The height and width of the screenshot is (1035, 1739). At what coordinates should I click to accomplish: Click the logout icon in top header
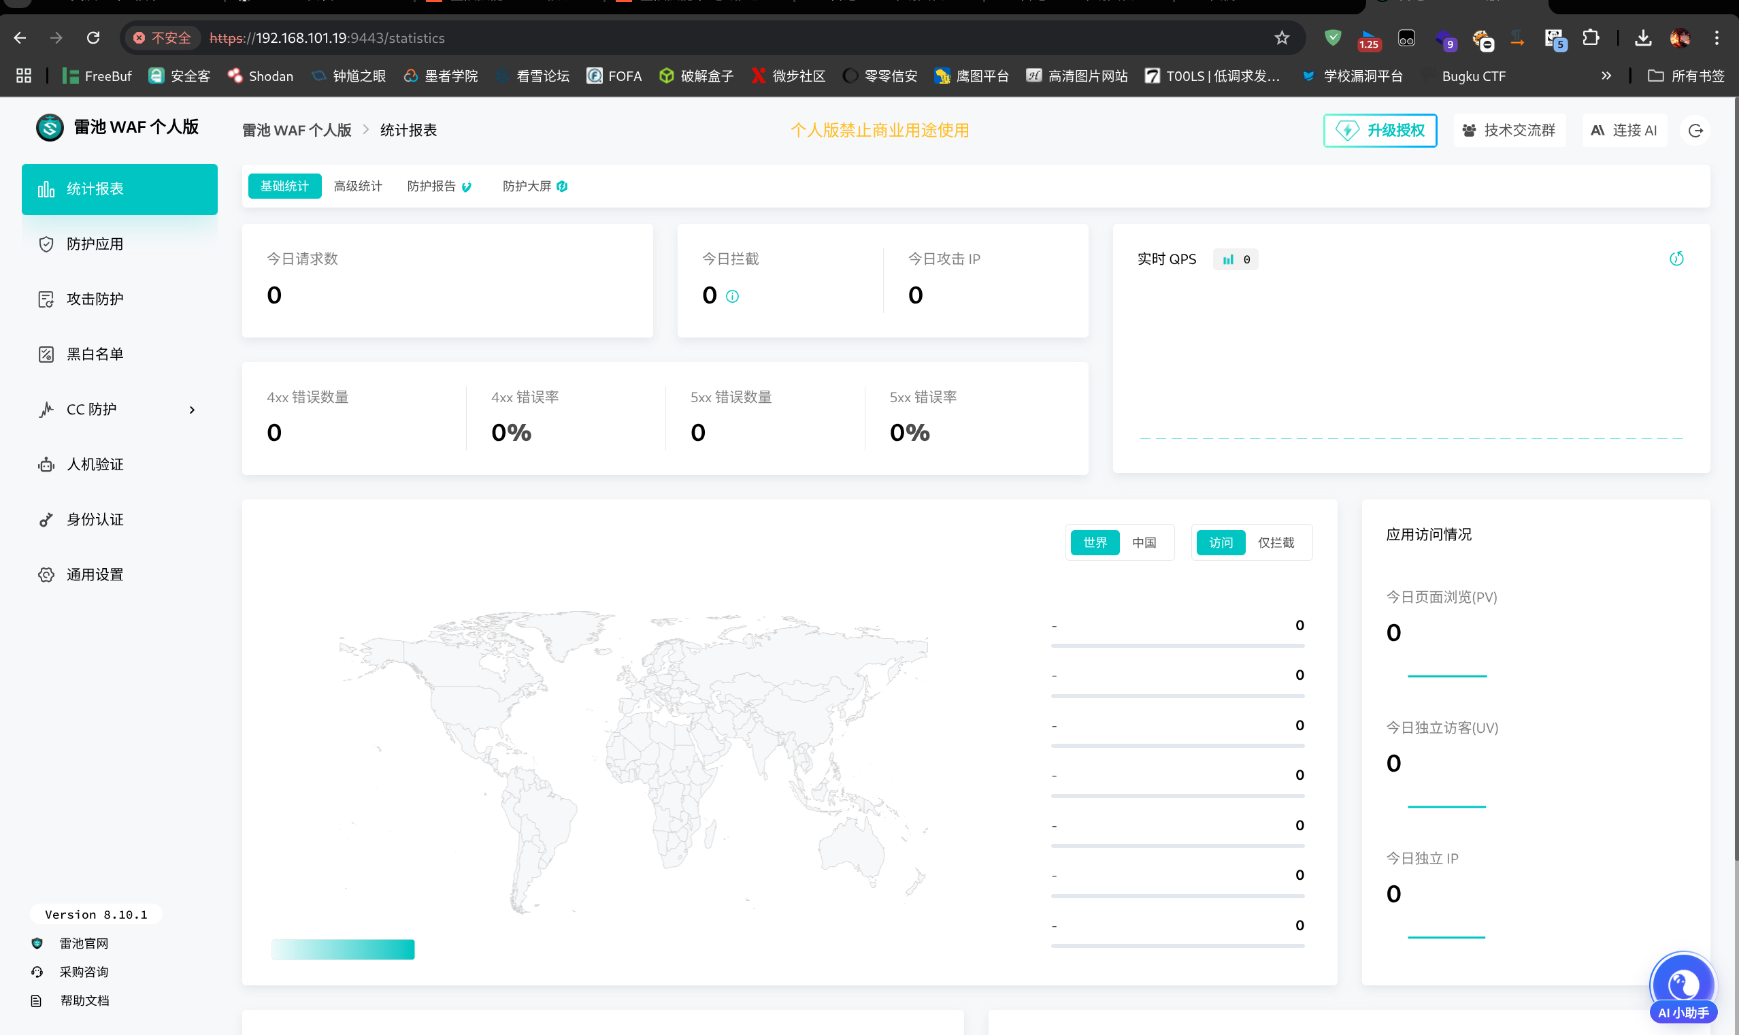pyautogui.click(x=1695, y=131)
